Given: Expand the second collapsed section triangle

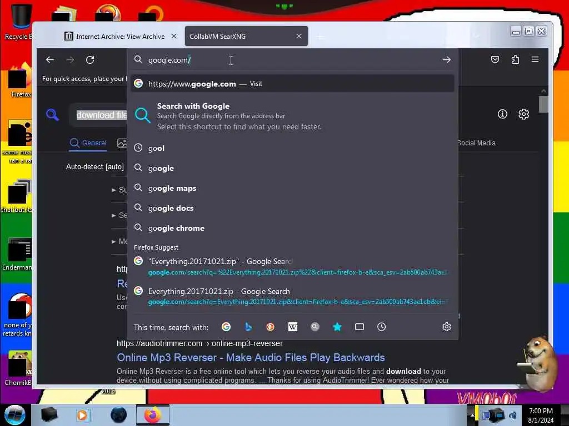Looking at the screenshot, I should (x=114, y=216).
